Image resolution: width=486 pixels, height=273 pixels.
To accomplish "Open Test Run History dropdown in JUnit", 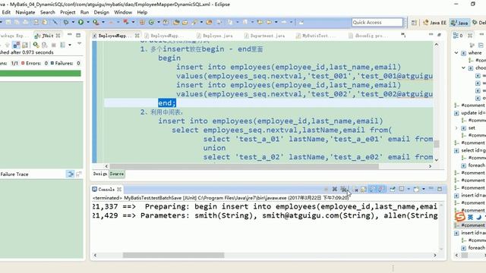I will pos(70,45).
